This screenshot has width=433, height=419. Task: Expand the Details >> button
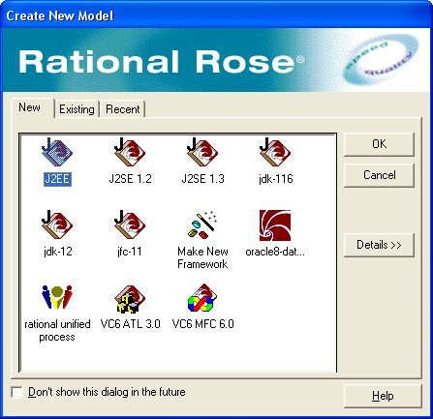click(x=379, y=245)
